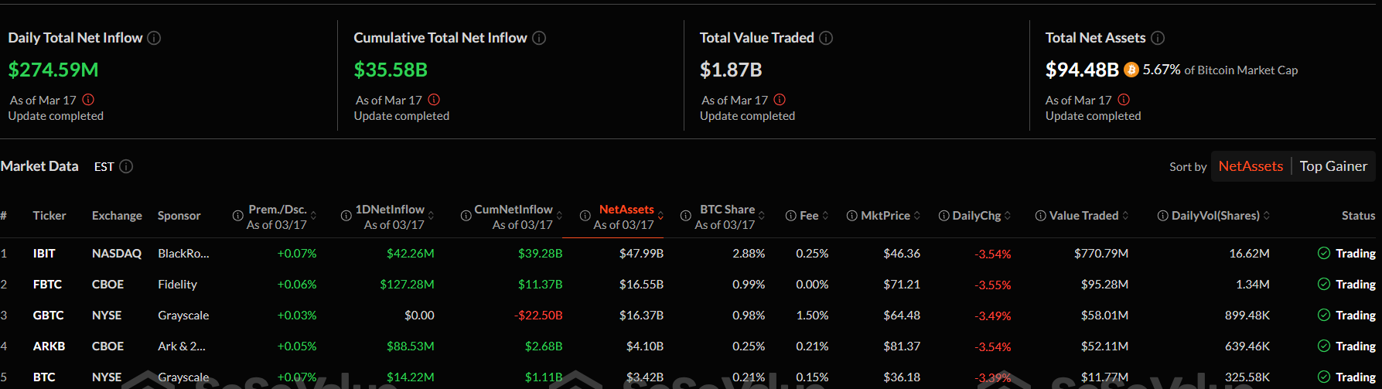Sort table by MktPrice arrows
This screenshot has height=389, width=1382.
pos(917,216)
